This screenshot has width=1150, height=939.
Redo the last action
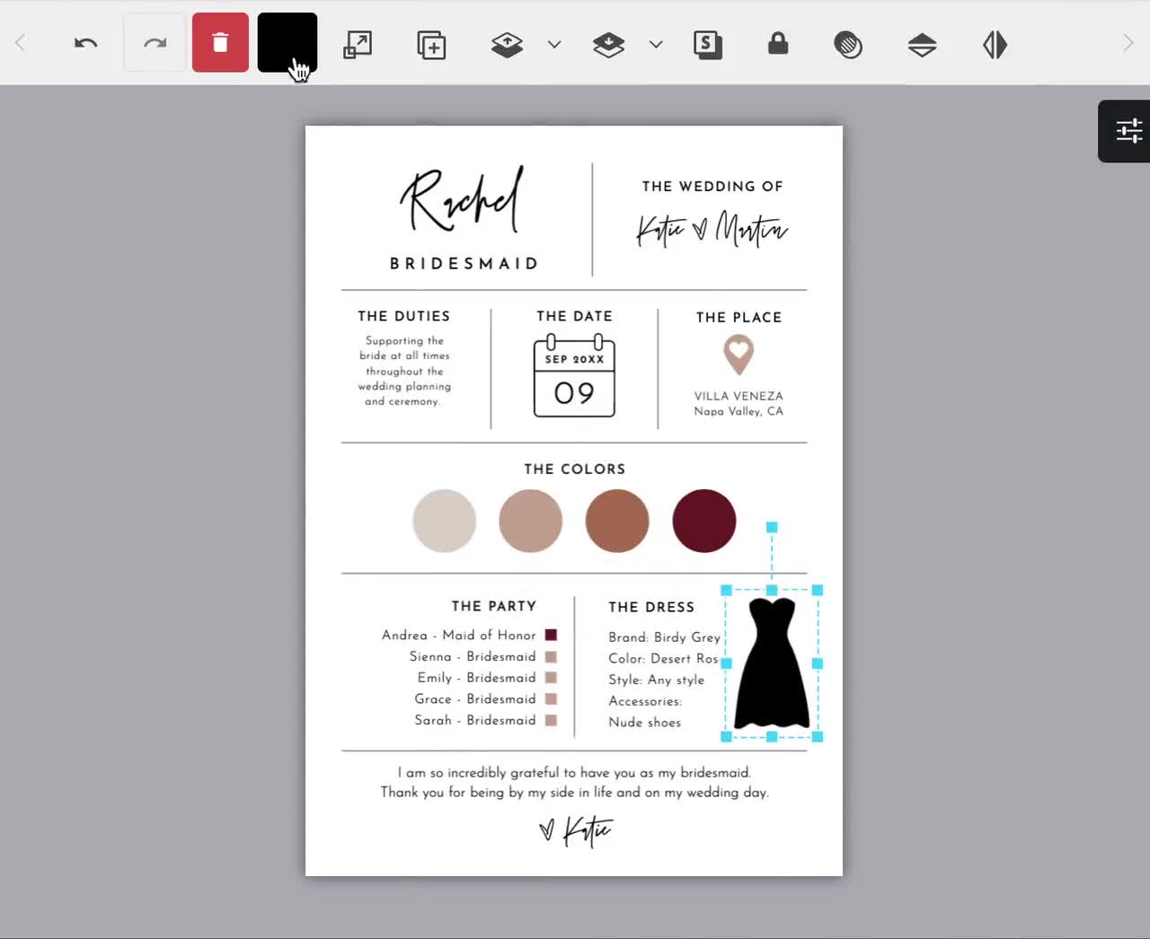[x=155, y=43]
